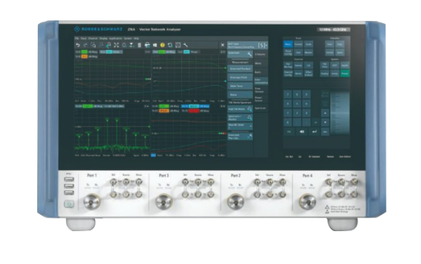
Task: Open the Windows logo icon in toolbar
Action: tap(155, 45)
